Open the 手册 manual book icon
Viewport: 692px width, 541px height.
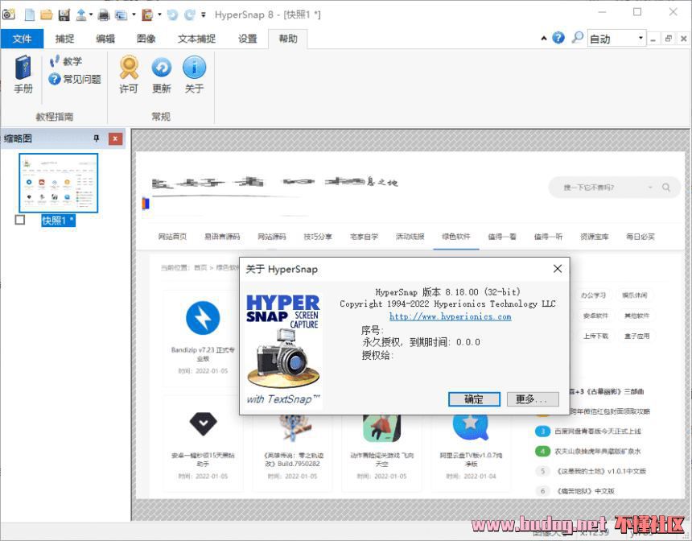pos(23,75)
